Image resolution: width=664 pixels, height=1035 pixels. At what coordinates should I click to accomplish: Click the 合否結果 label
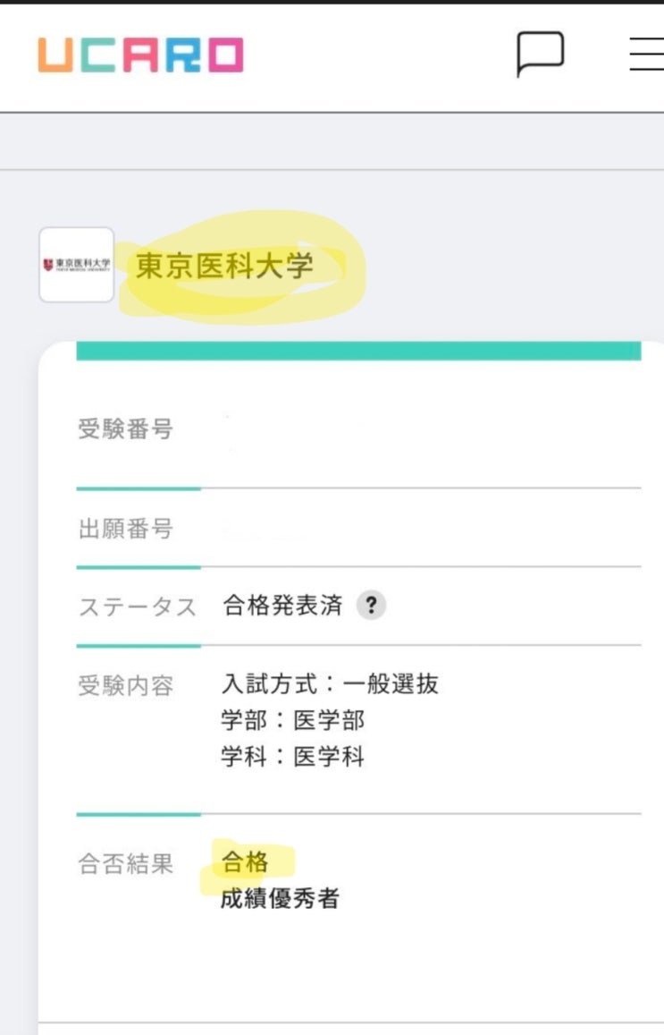click(x=125, y=863)
